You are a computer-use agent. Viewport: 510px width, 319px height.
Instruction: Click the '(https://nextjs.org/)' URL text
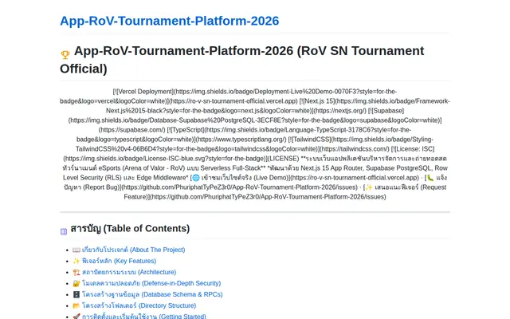click(340, 111)
